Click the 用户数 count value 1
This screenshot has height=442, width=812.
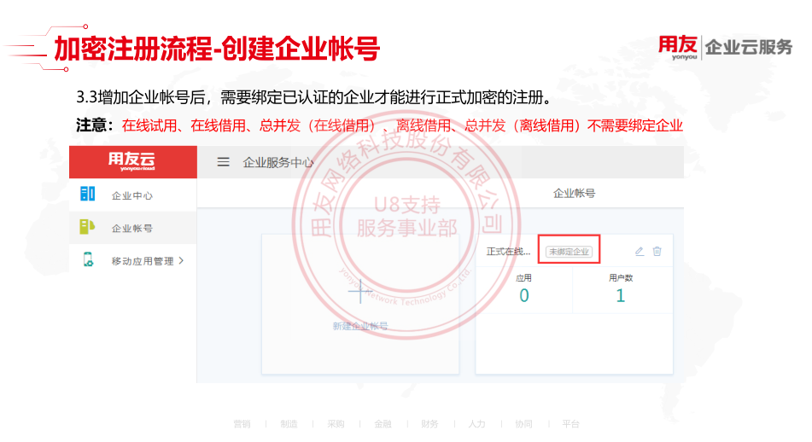point(621,295)
